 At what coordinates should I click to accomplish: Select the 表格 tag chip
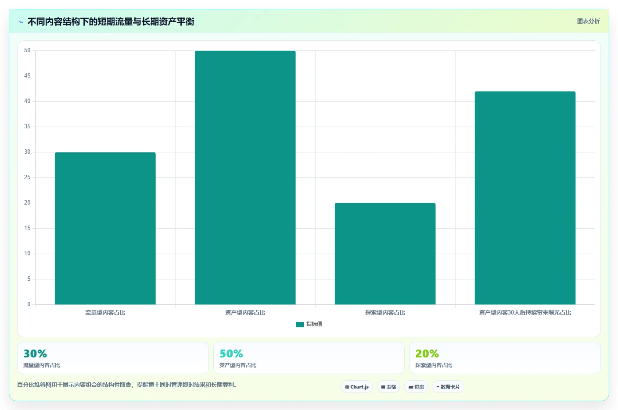coord(388,387)
